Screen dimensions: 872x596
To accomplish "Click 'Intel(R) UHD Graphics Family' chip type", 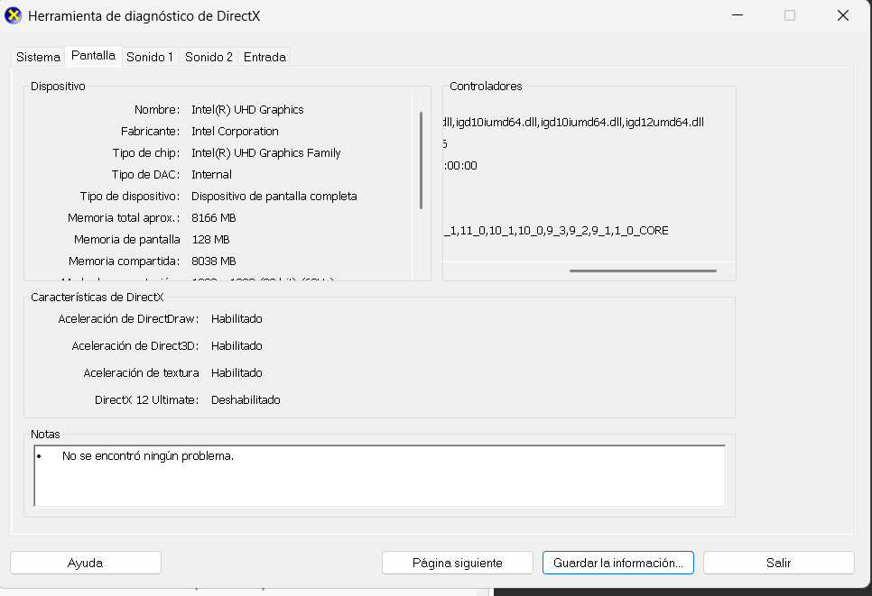I will pos(265,152).
